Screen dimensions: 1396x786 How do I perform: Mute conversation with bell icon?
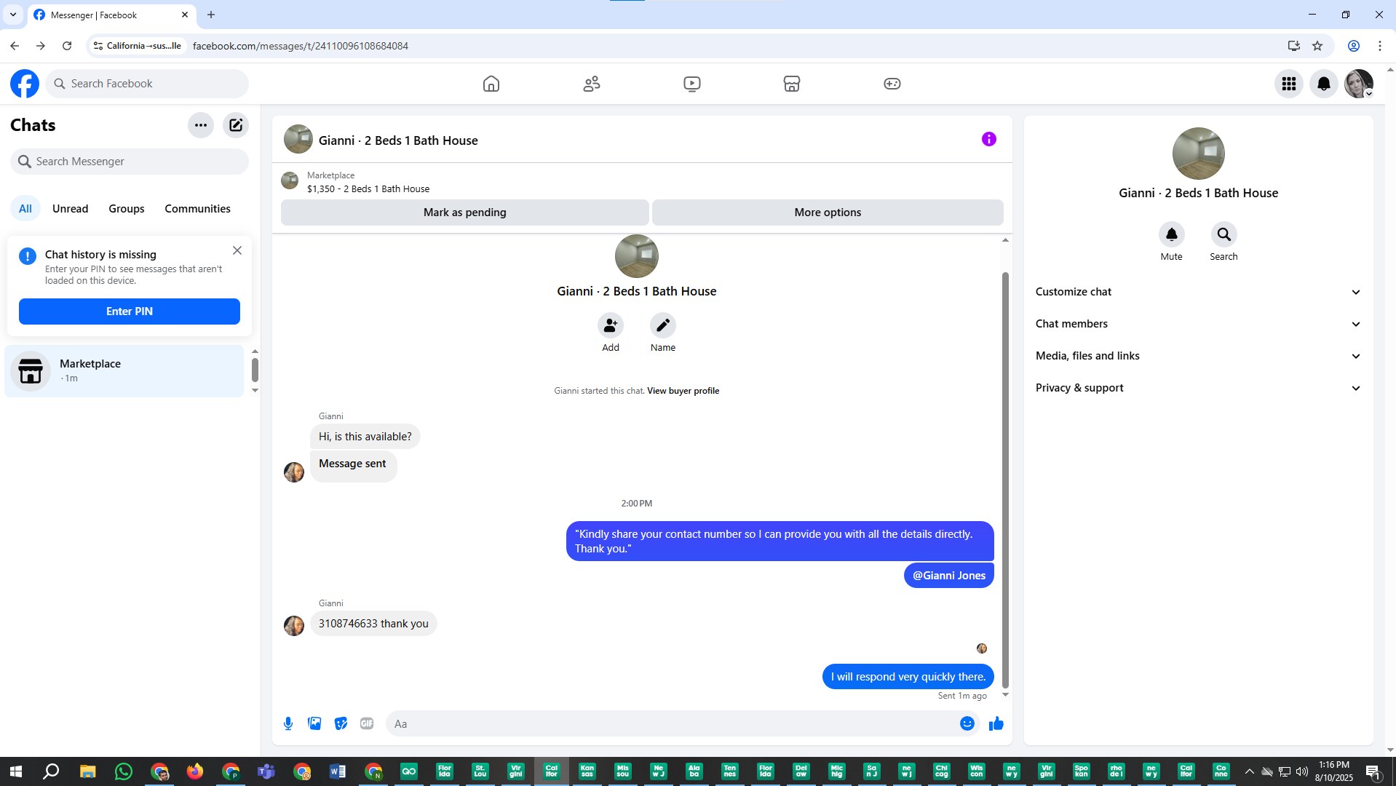(x=1172, y=234)
